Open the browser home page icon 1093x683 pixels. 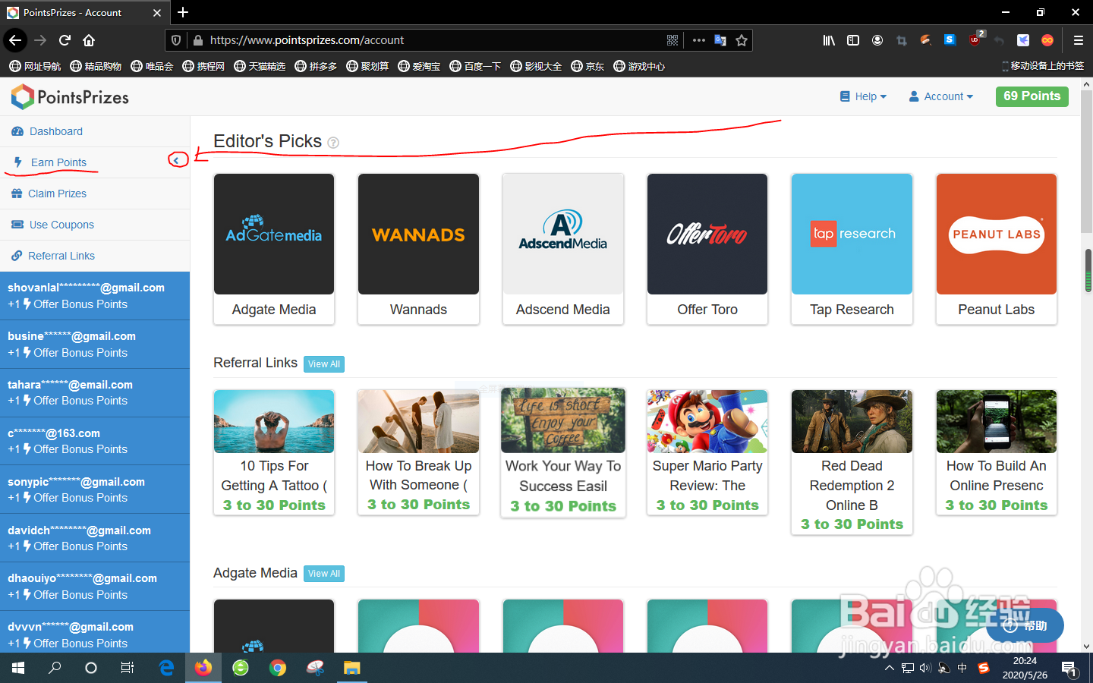coord(89,40)
